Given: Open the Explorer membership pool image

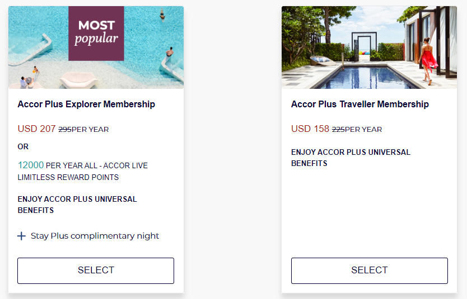Looking at the screenshot, I should click(96, 48).
